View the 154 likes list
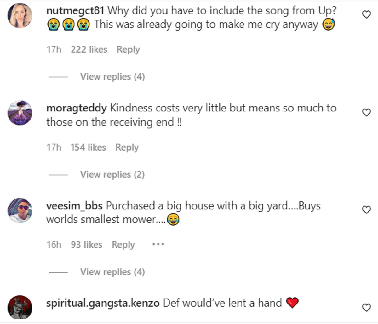Screen dimensions: 378x324 pyautogui.click(x=88, y=147)
